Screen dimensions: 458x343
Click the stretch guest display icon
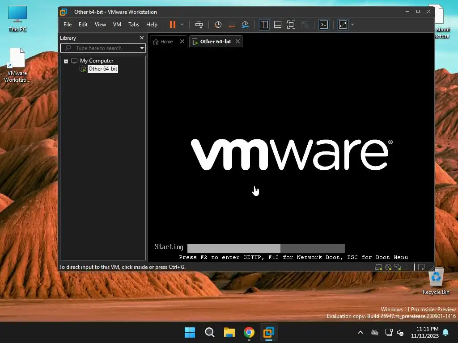tap(343, 25)
